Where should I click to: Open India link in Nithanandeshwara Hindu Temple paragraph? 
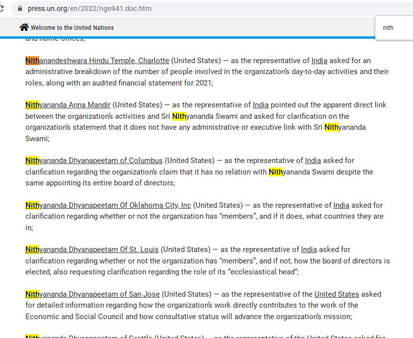click(x=319, y=61)
